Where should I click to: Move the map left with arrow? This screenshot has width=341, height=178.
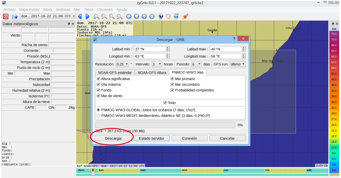(129, 17)
